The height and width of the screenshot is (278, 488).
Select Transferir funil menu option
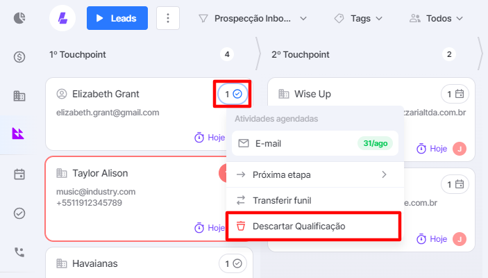[x=315, y=200]
